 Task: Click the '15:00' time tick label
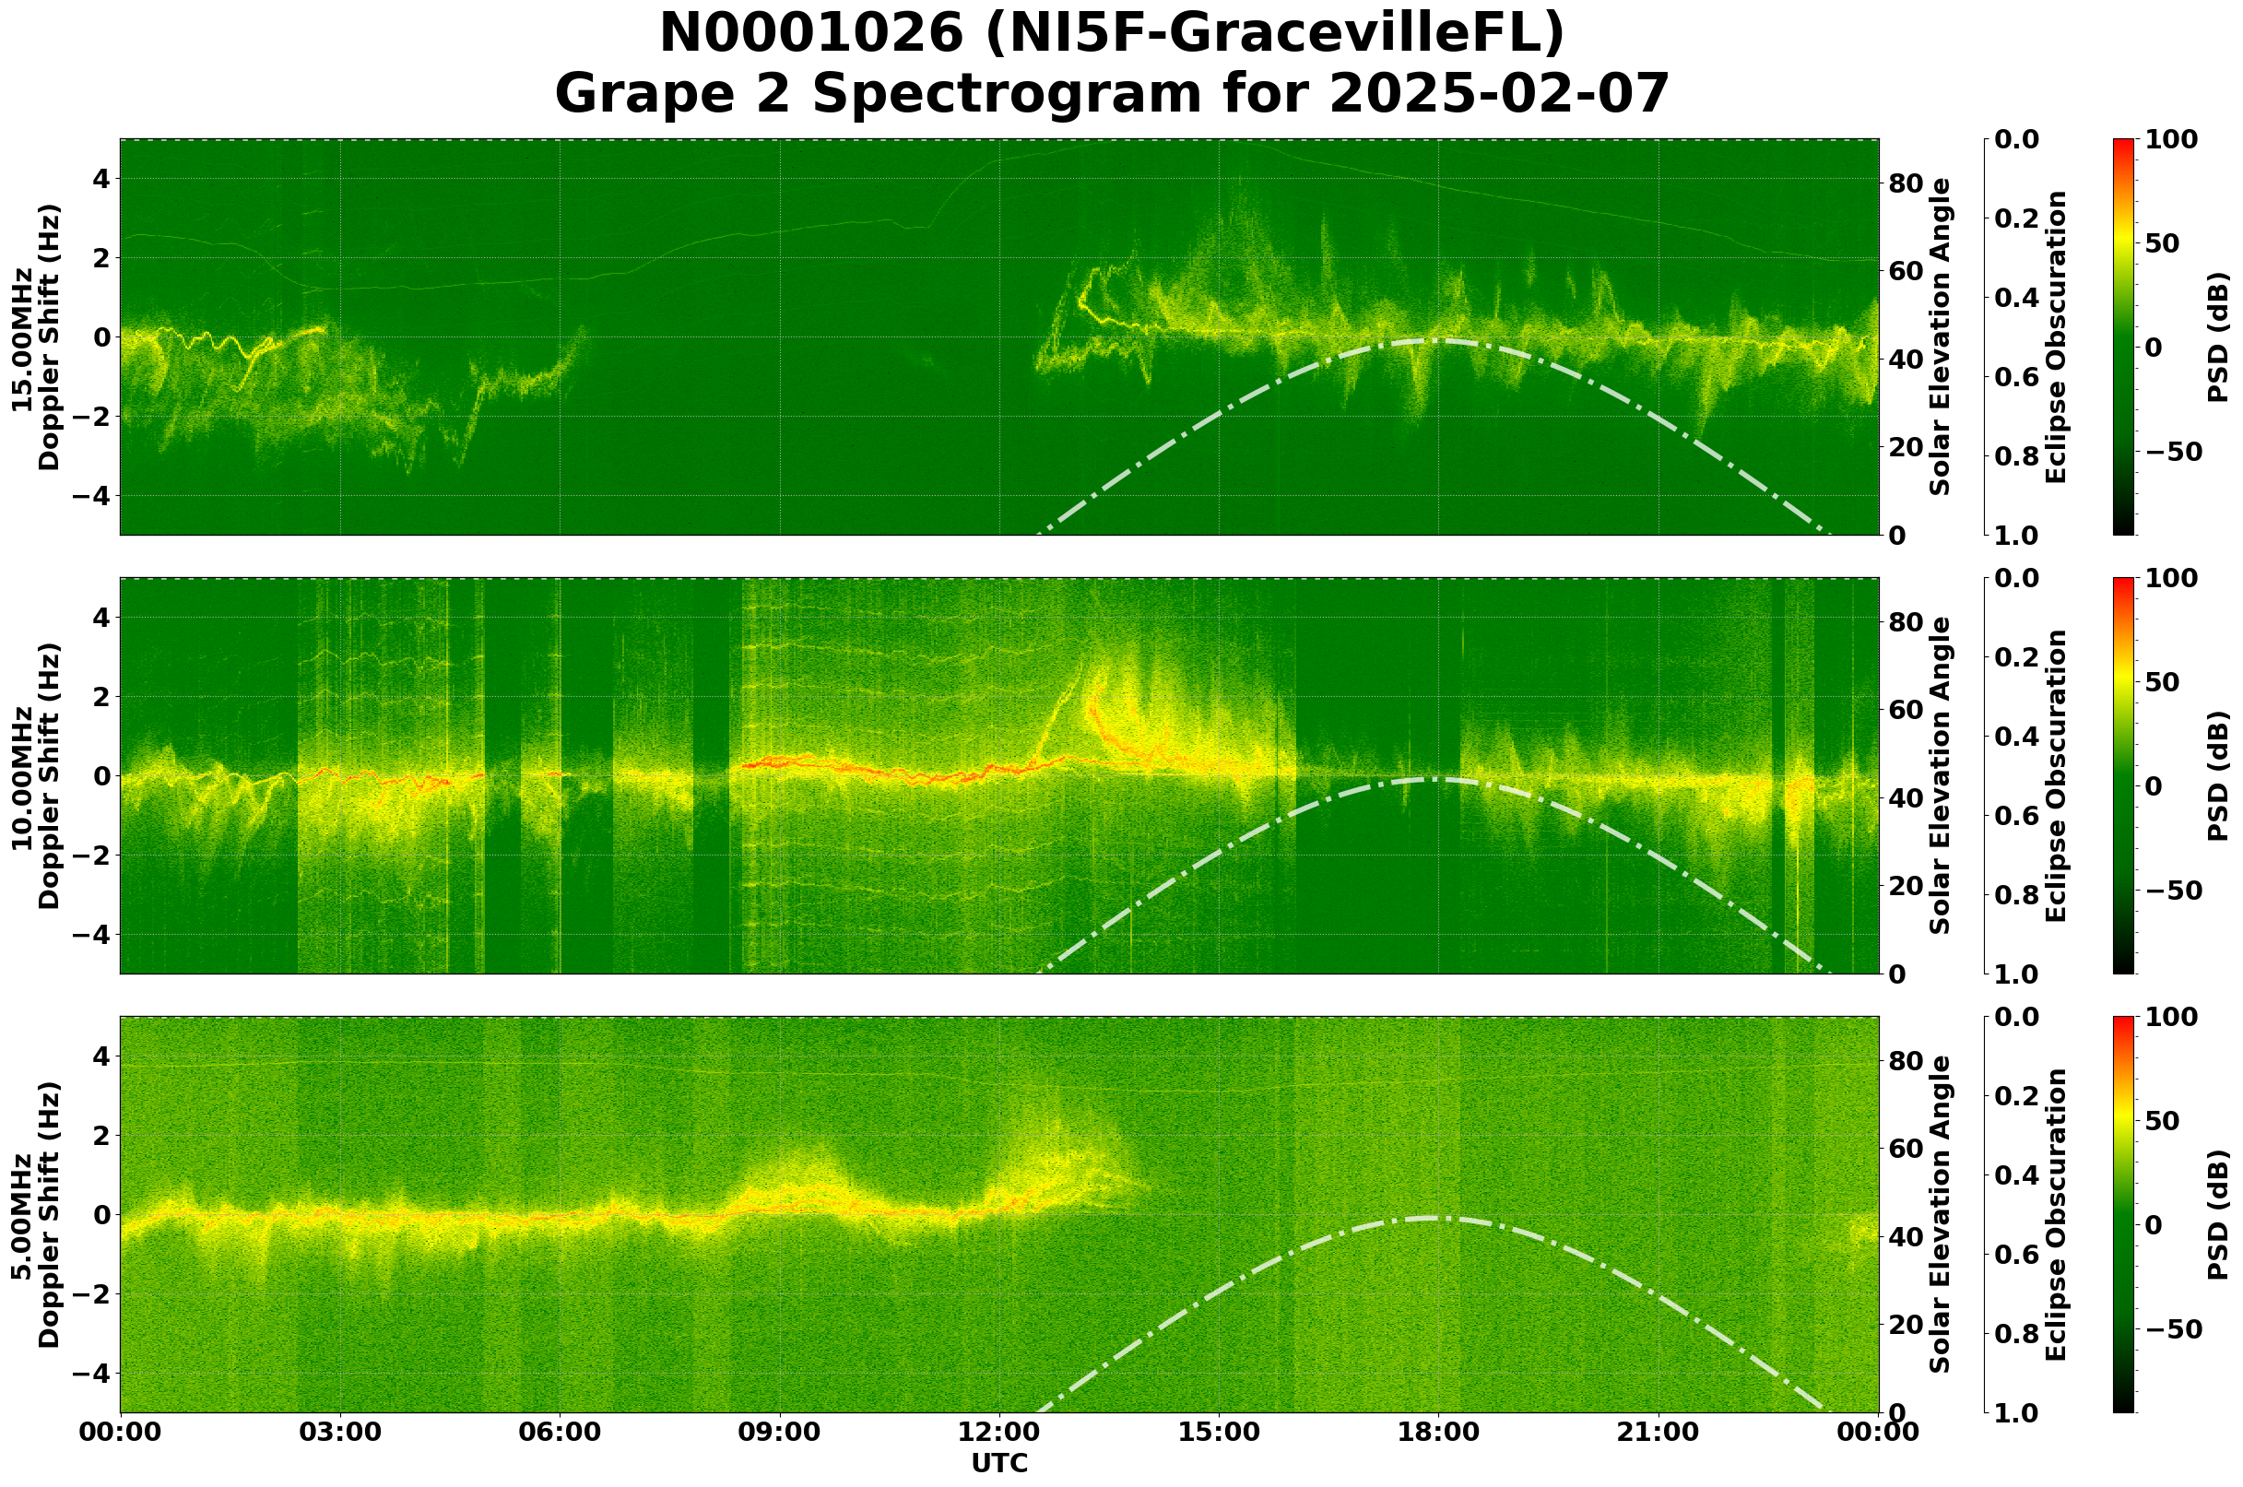click(x=1219, y=1433)
